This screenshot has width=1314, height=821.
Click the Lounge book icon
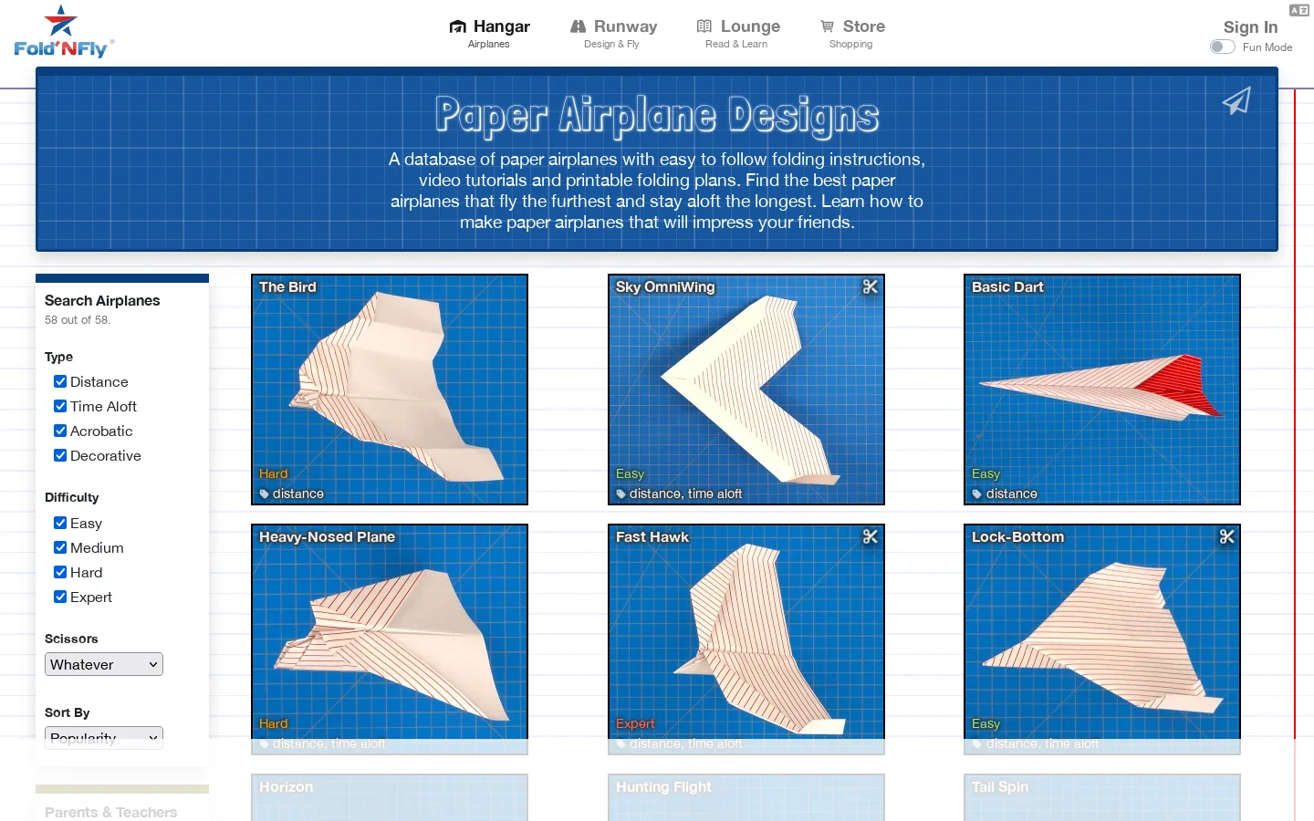click(x=704, y=26)
